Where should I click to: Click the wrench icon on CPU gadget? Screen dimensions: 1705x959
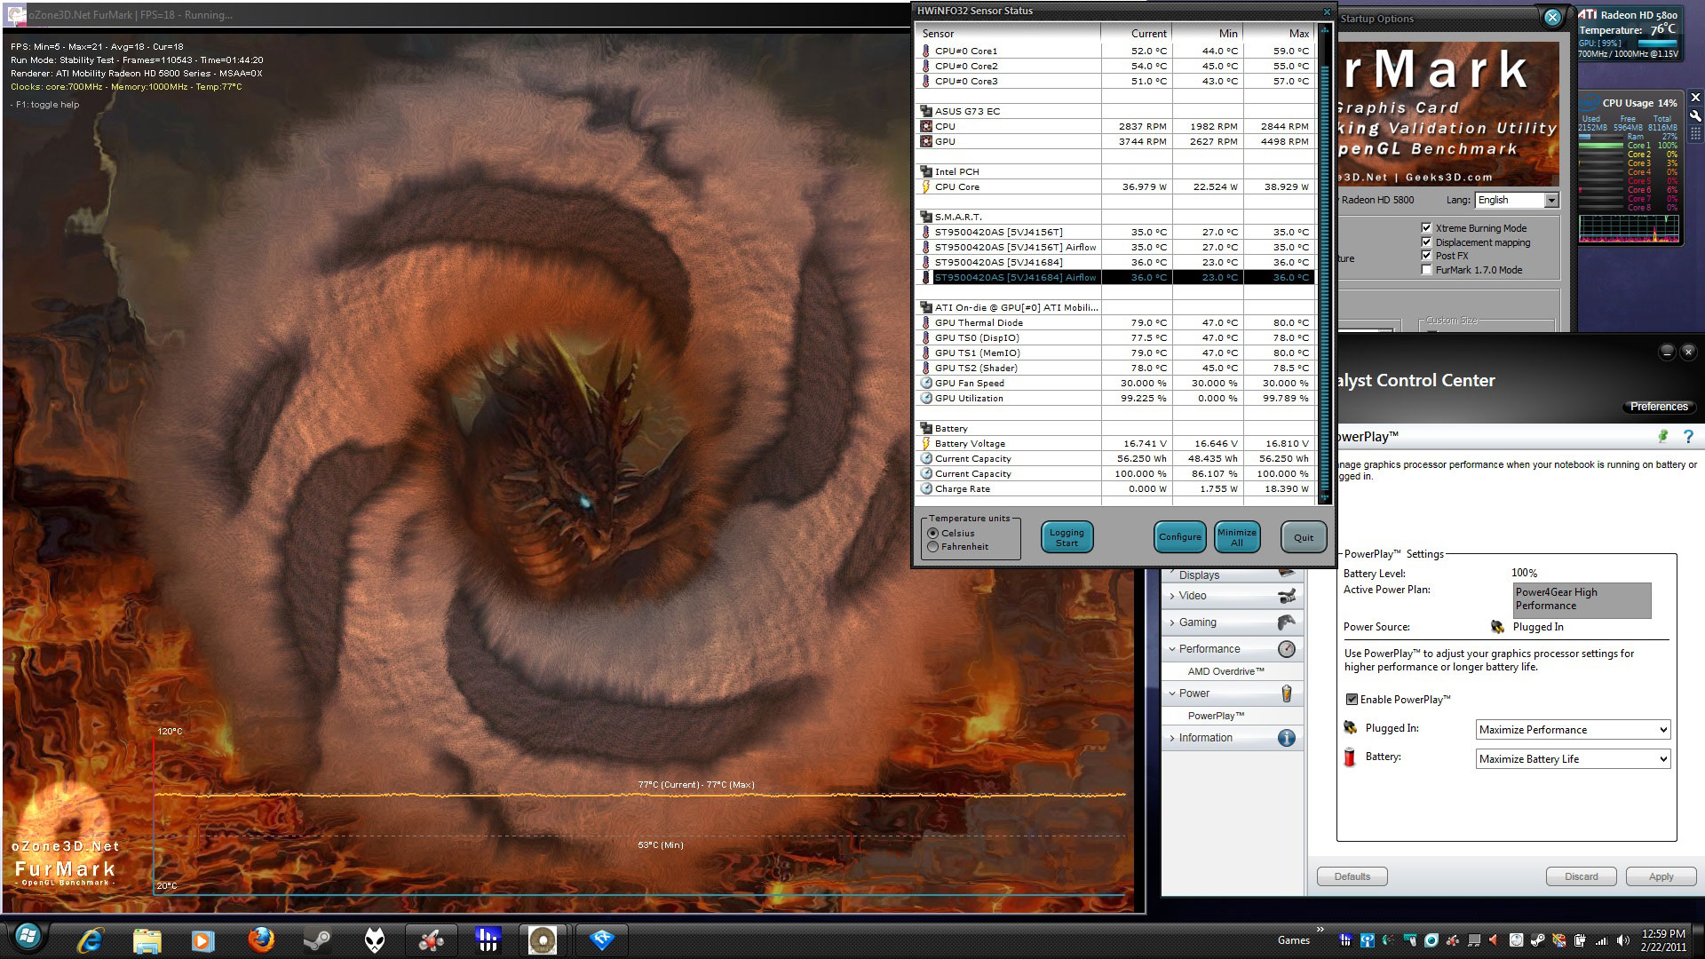[x=1695, y=116]
